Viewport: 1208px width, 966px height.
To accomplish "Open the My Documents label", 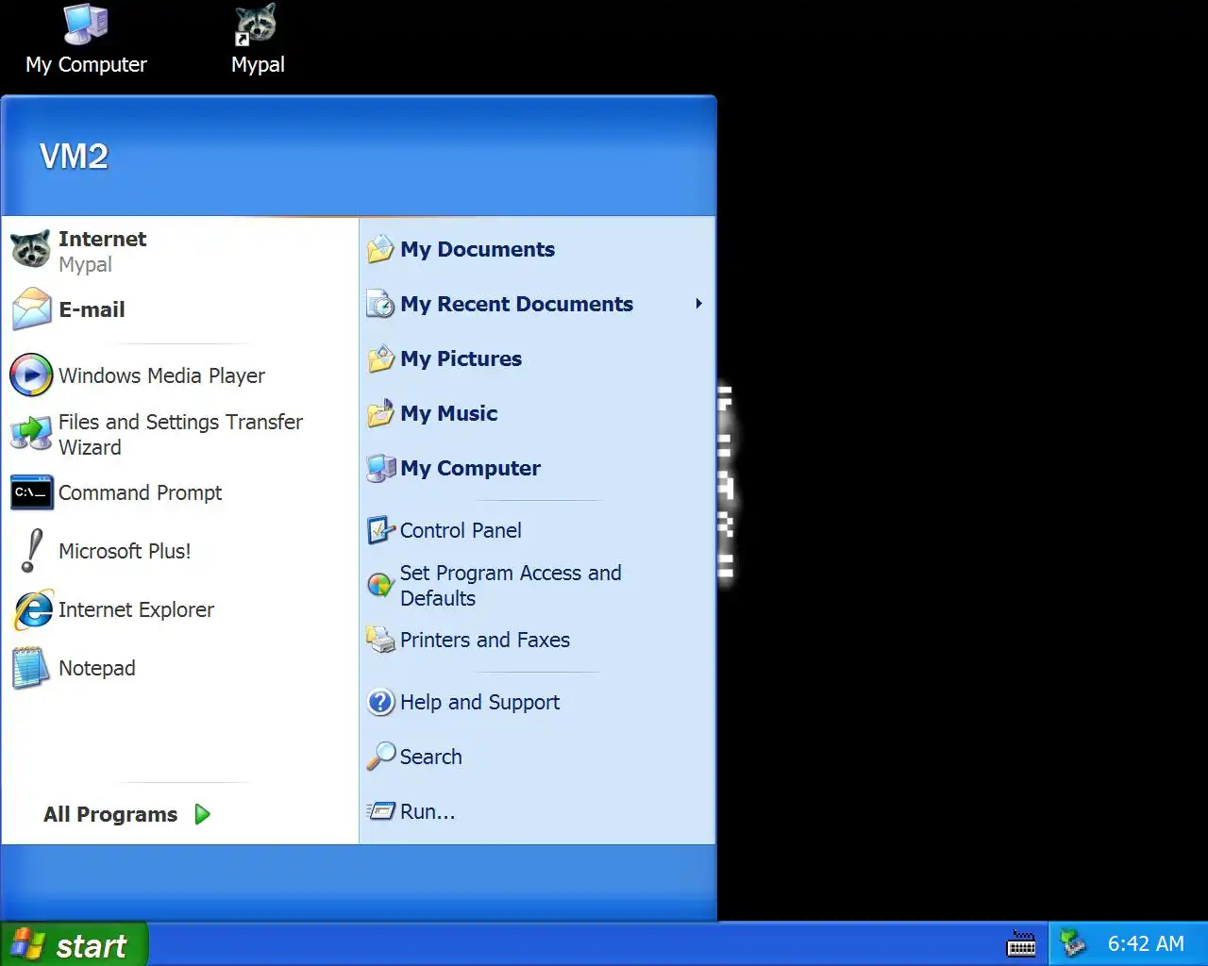I will click(x=478, y=249).
